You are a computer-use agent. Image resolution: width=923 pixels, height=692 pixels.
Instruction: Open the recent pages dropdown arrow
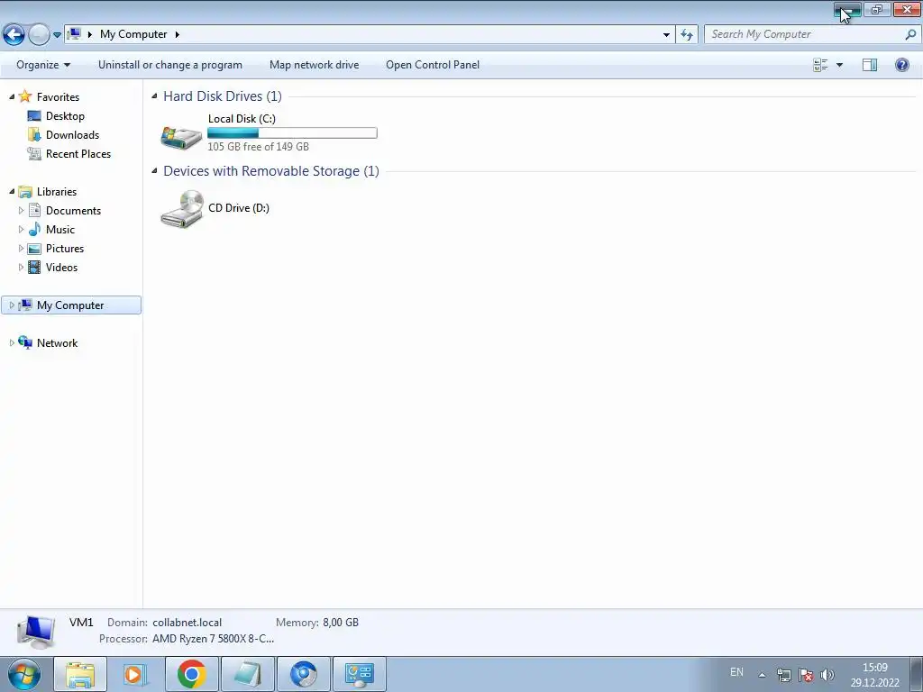pyautogui.click(x=57, y=35)
